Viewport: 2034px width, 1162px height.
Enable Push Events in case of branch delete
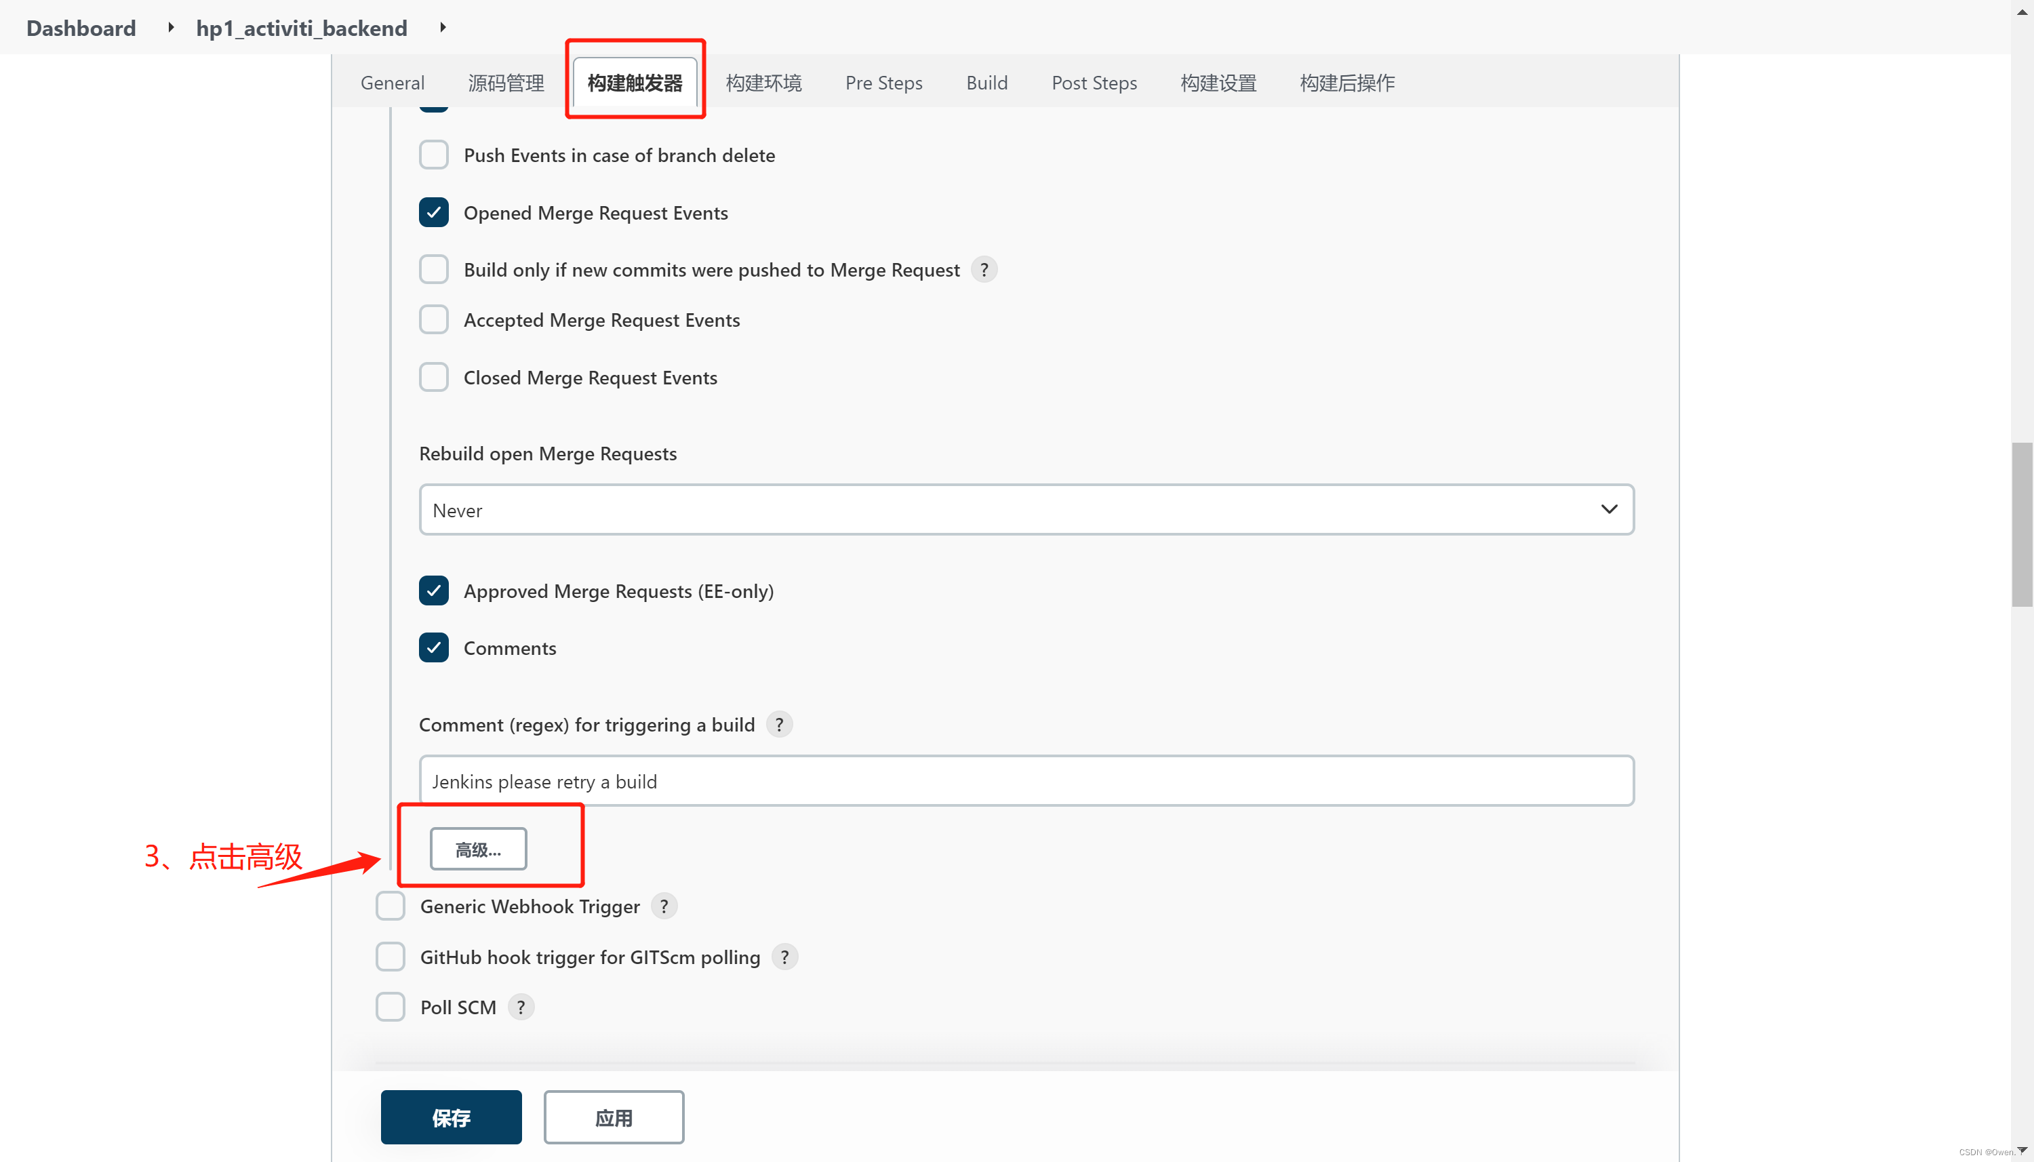(433, 155)
